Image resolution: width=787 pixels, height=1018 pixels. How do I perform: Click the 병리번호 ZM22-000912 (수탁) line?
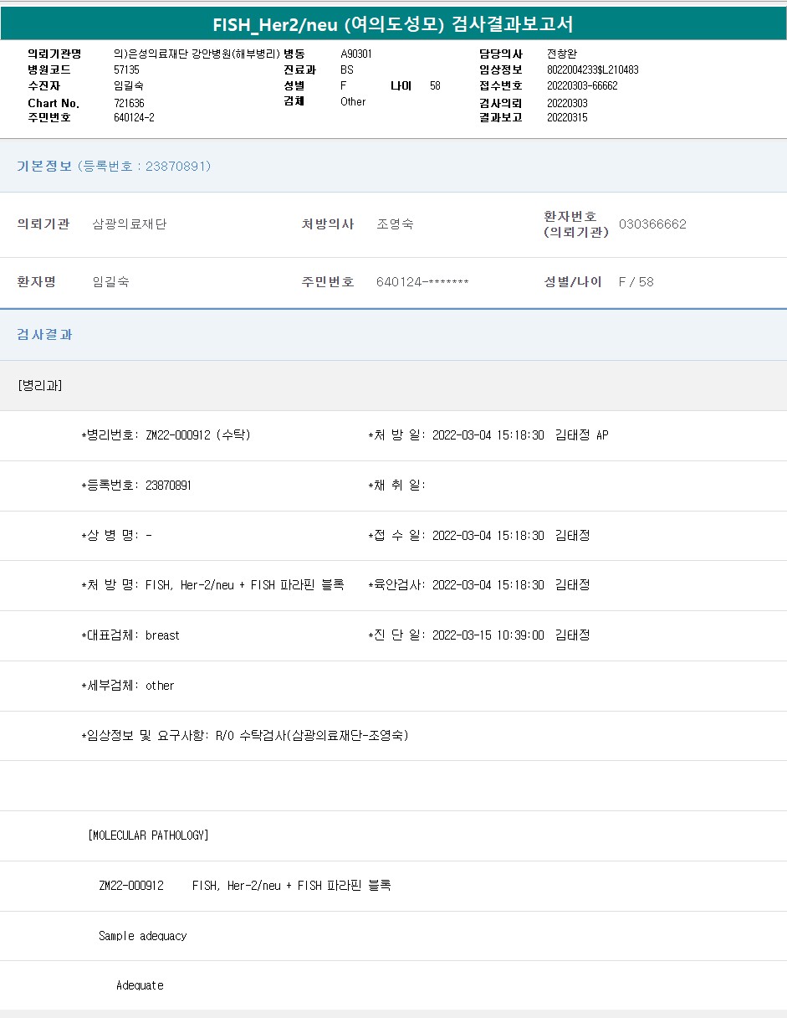[166, 435]
